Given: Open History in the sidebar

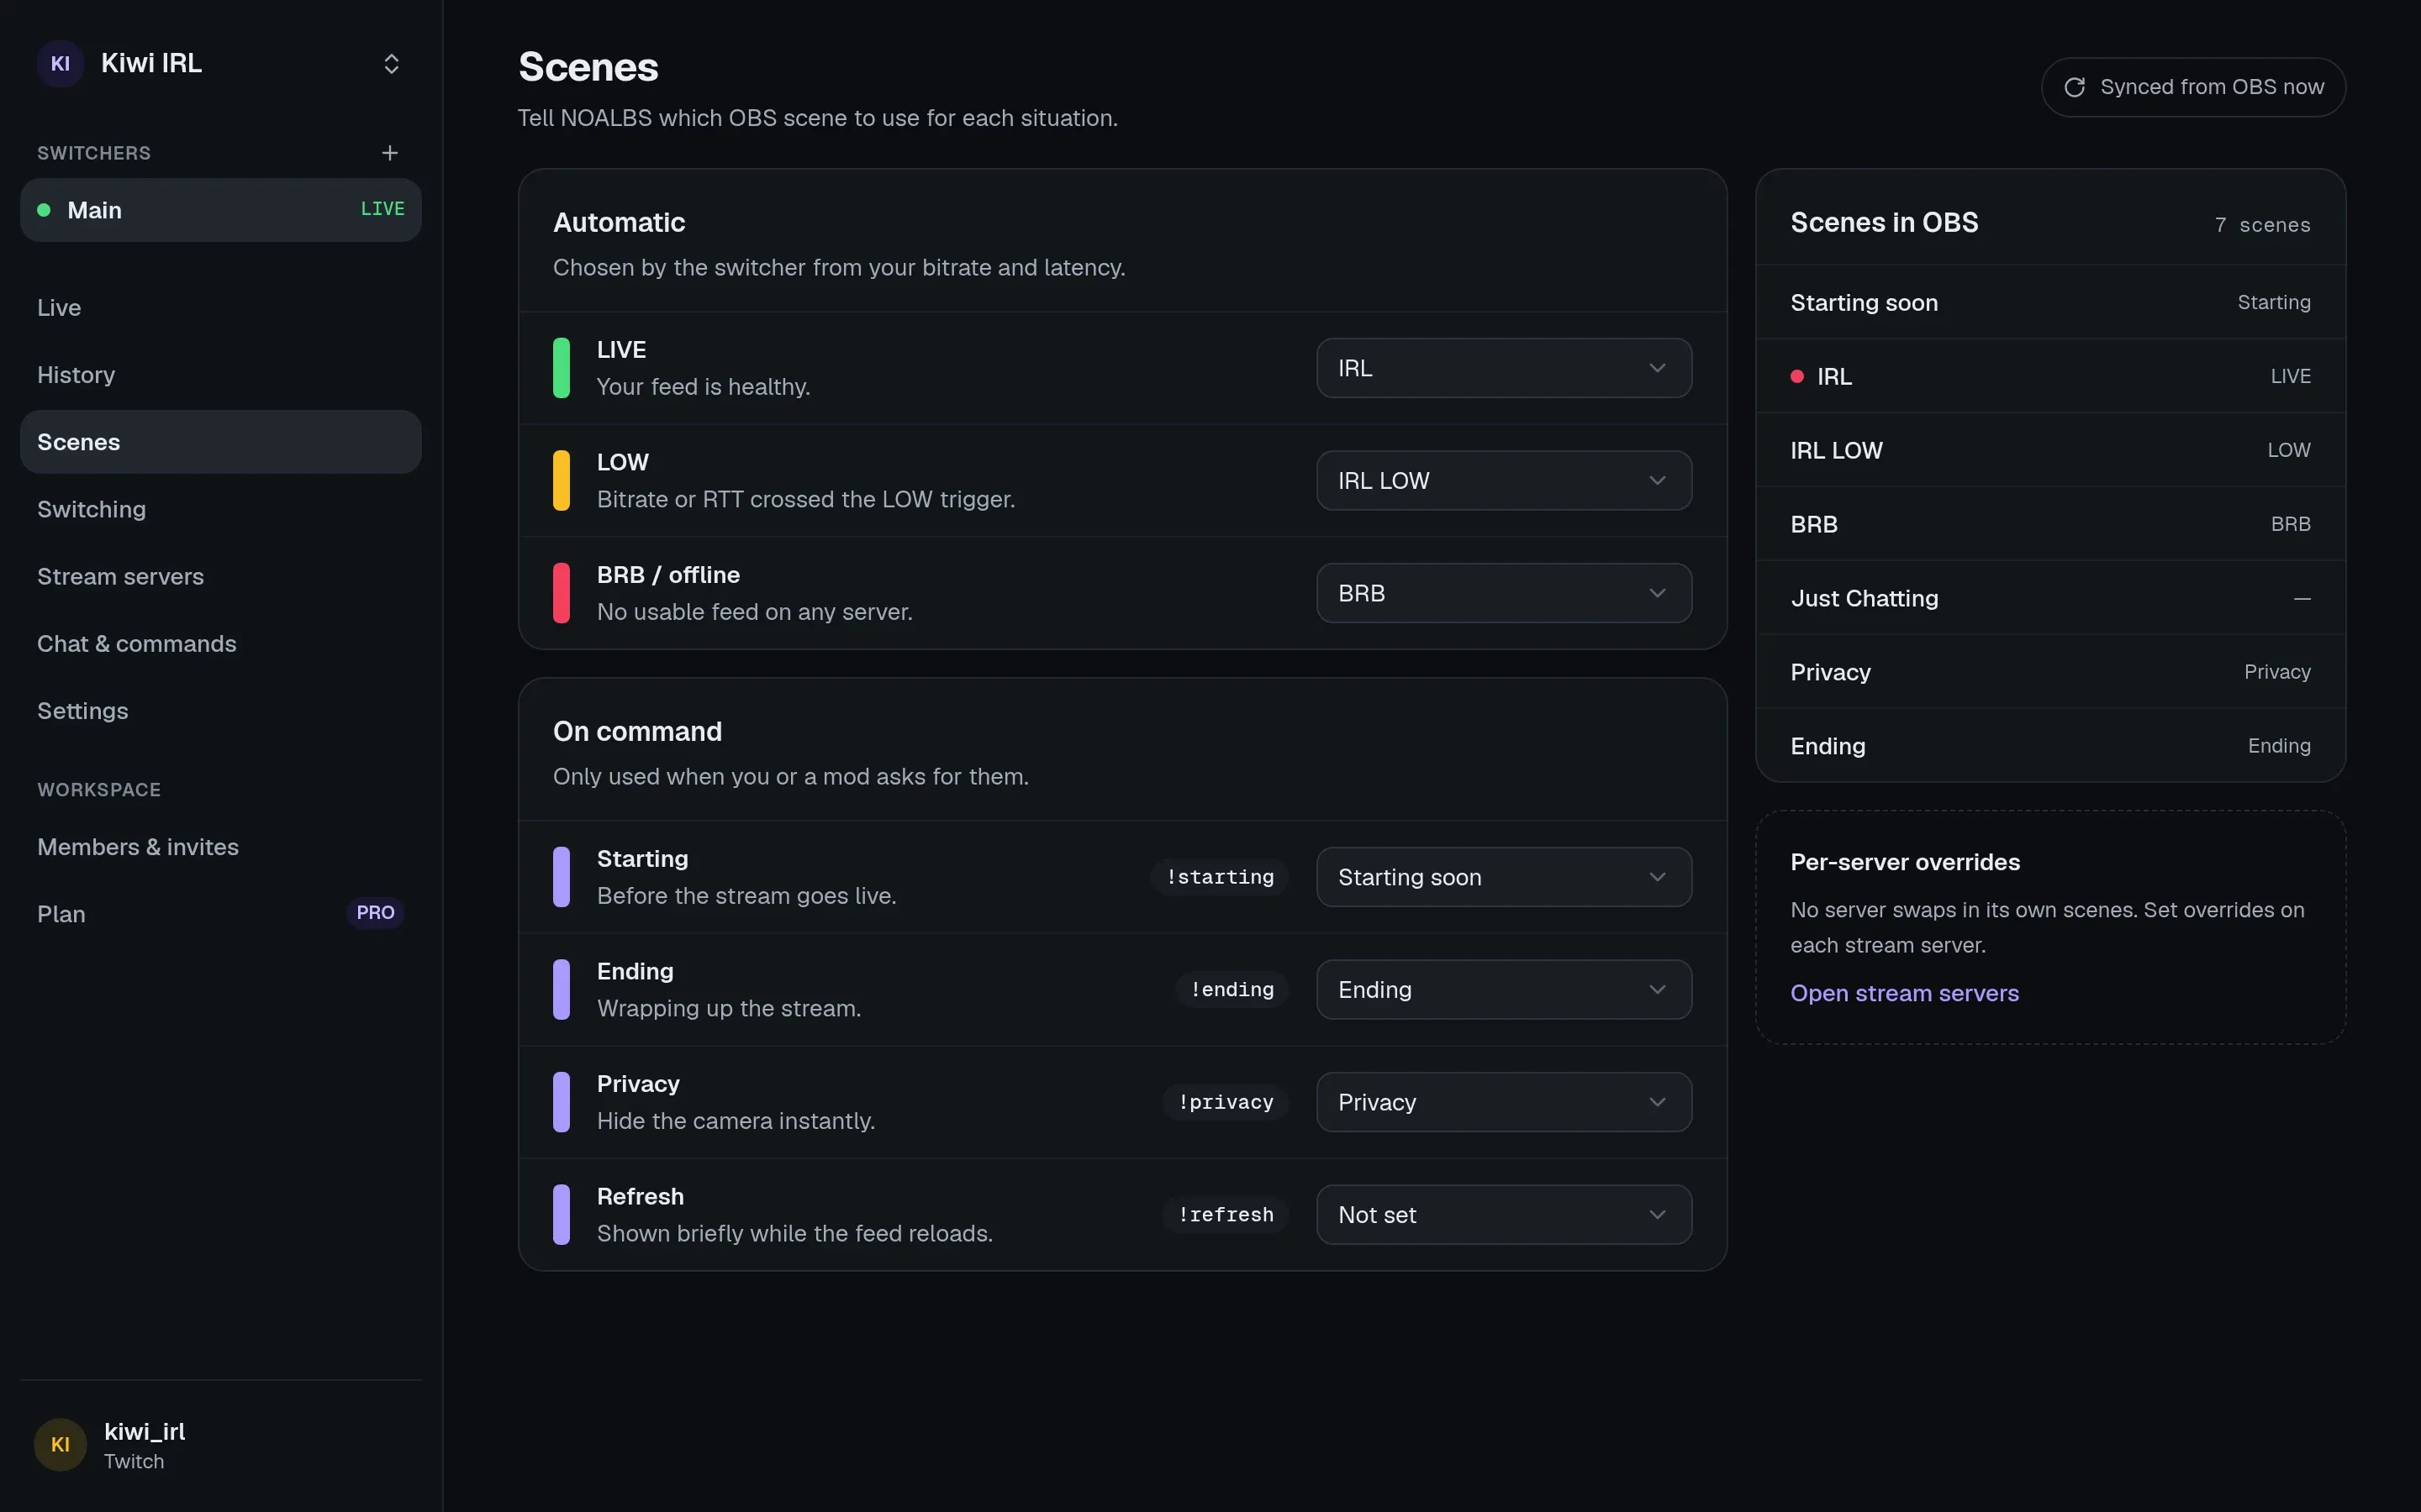Looking at the screenshot, I should 220,375.
